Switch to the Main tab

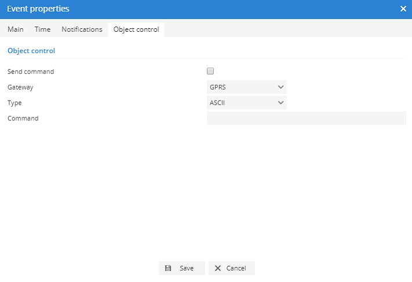16,29
